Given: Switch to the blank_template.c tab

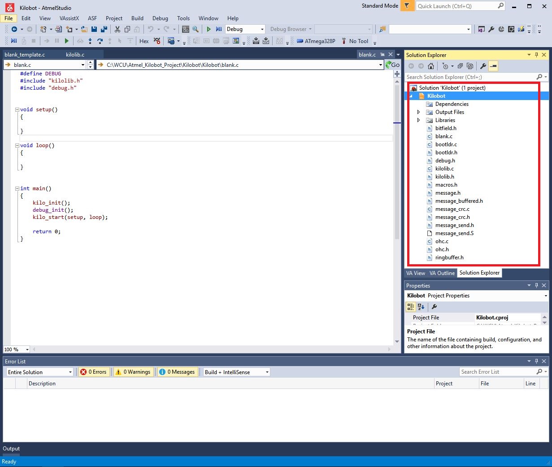Looking at the screenshot, I should pyautogui.click(x=25, y=55).
